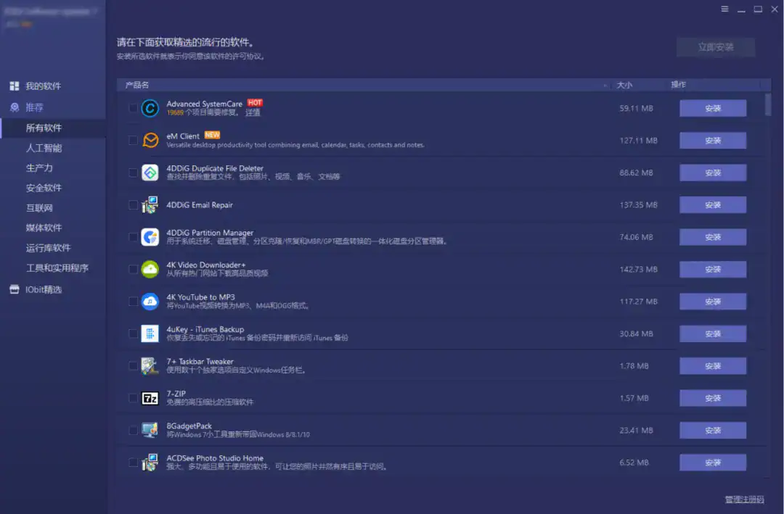The height and width of the screenshot is (514, 784).
Task: Click the NEW badge next to eM Client
Action: (212, 135)
